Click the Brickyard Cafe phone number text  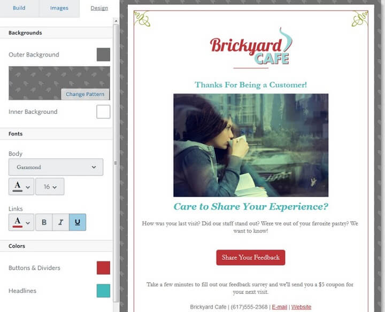(249, 307)
